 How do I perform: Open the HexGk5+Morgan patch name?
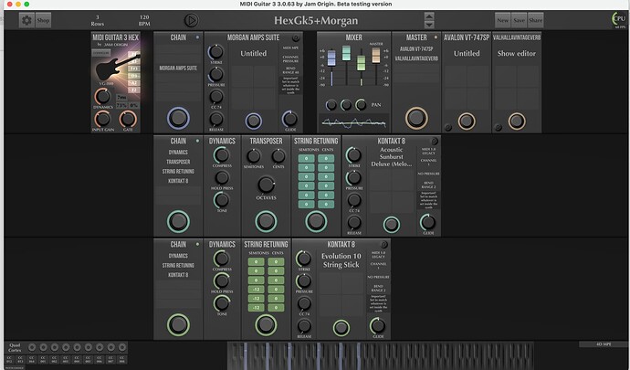point(316,20)
